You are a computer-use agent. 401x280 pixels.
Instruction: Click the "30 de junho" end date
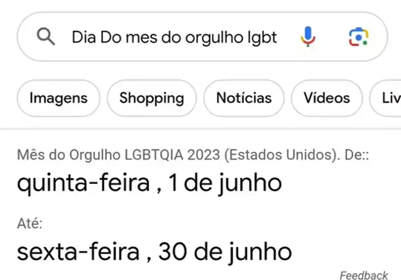click(x=225, y=252)
